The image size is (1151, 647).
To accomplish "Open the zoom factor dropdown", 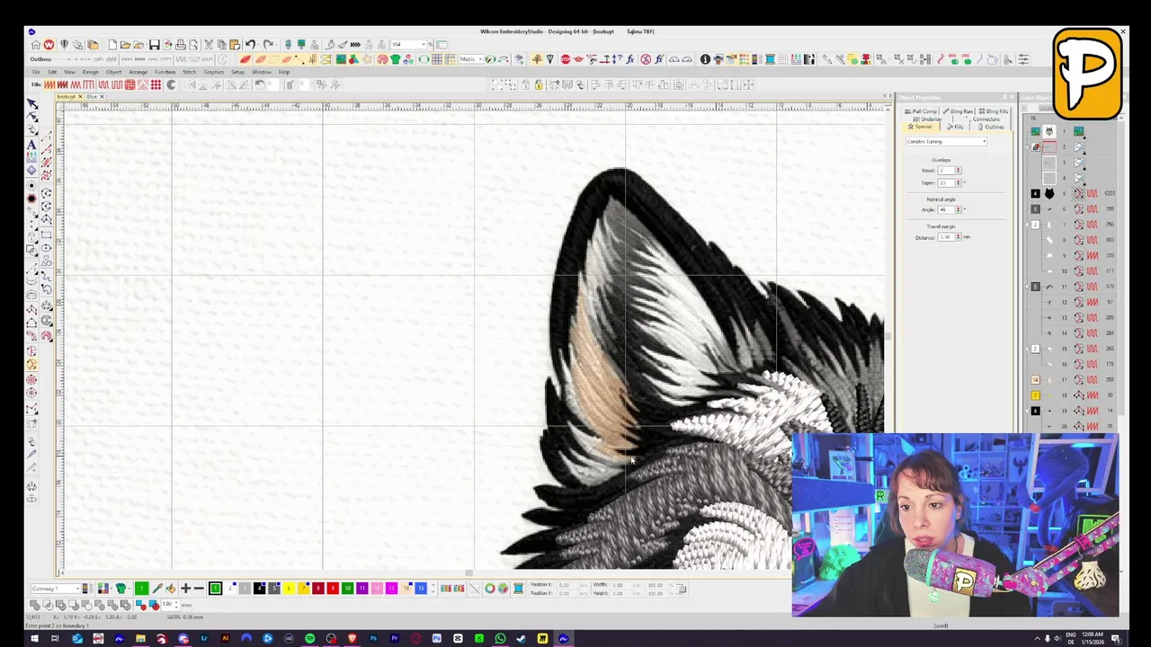I will [423, 45].
